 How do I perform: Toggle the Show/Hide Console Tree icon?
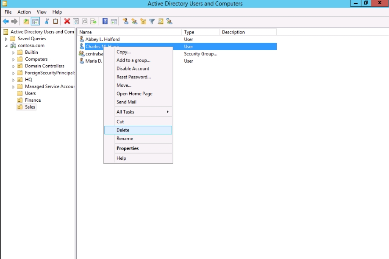(x=36, y=22)
